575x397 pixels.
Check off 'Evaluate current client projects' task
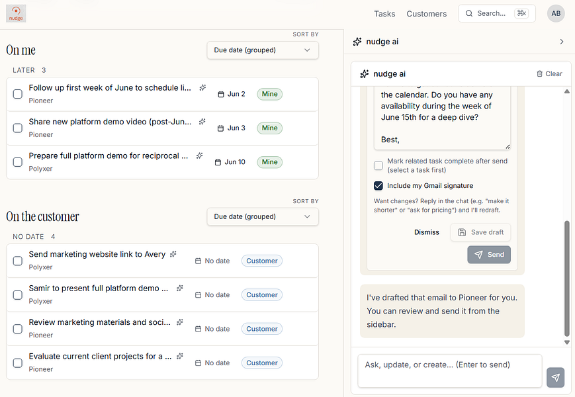point(18,363)
